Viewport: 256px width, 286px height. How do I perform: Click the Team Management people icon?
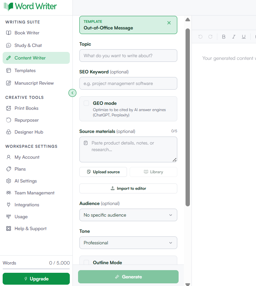(9, 193)
